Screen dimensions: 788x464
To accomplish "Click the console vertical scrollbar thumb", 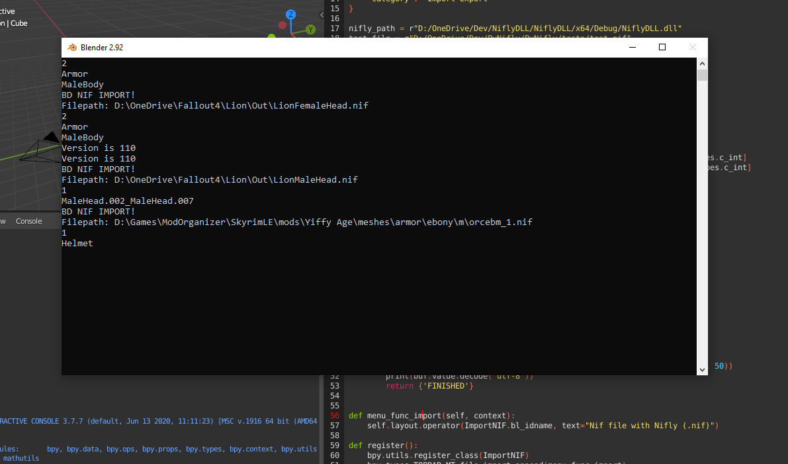I will click(x=702, y=75).
